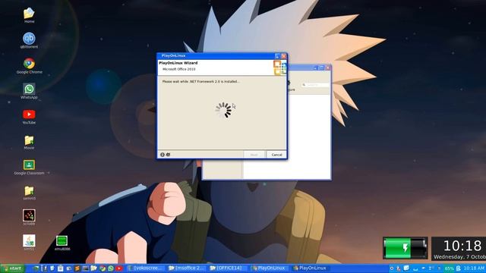Image resolution: width=486 pixels, height=273 pixels.
Task: Open the start menu
Action: [x=12, y=268]
